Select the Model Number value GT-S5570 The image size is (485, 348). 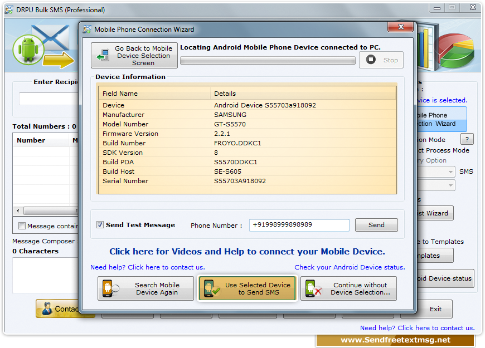pos(230,124)
